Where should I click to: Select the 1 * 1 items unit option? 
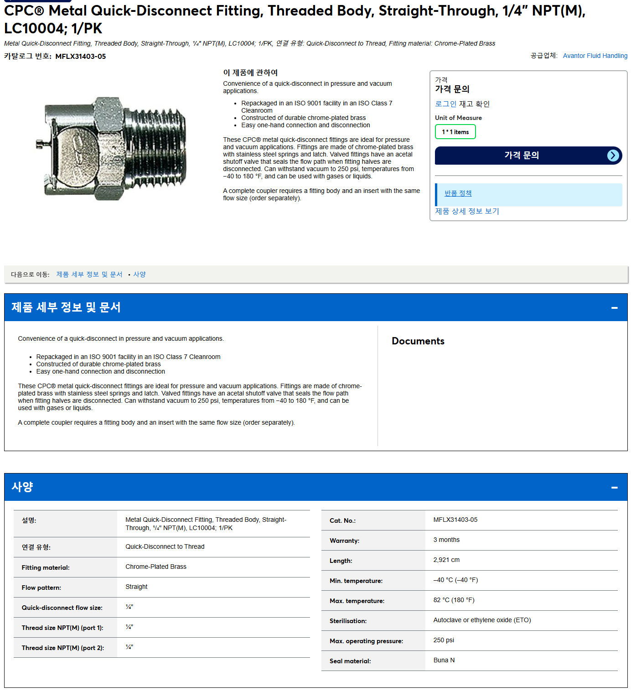pos(455,132)
